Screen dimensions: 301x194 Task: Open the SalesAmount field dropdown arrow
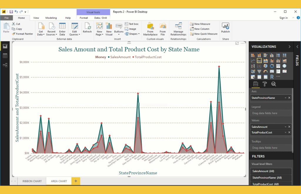point(285,127)
